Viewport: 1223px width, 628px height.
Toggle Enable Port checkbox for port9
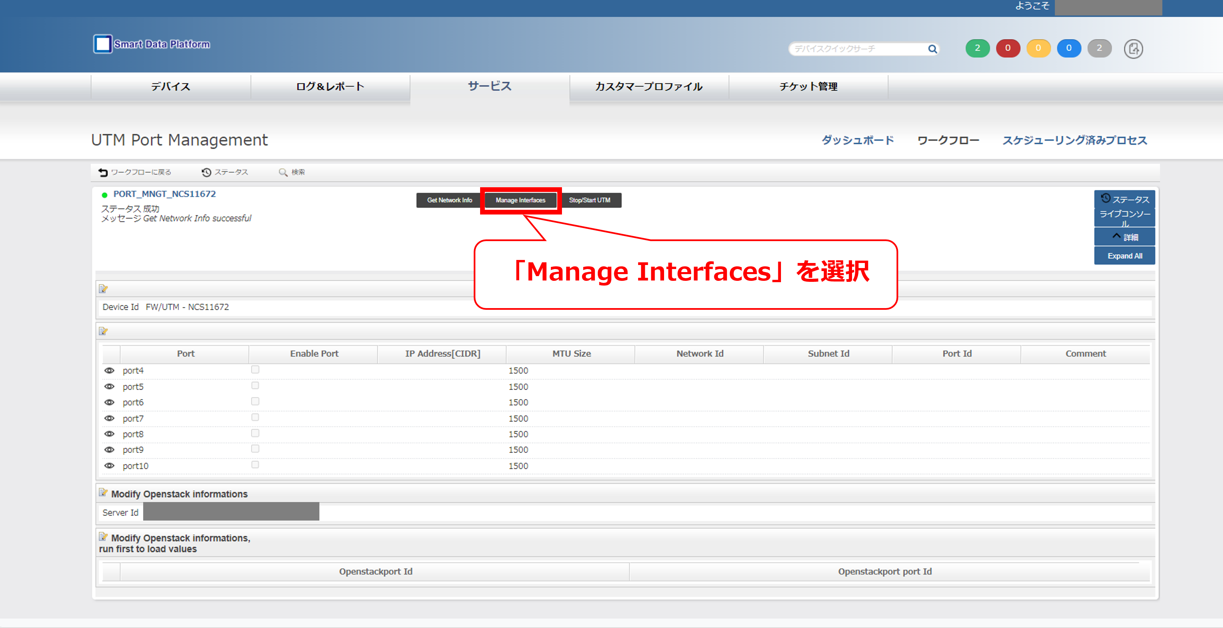pos(255,449)
